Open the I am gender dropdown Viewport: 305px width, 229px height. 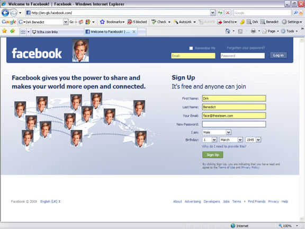(217, 133)
